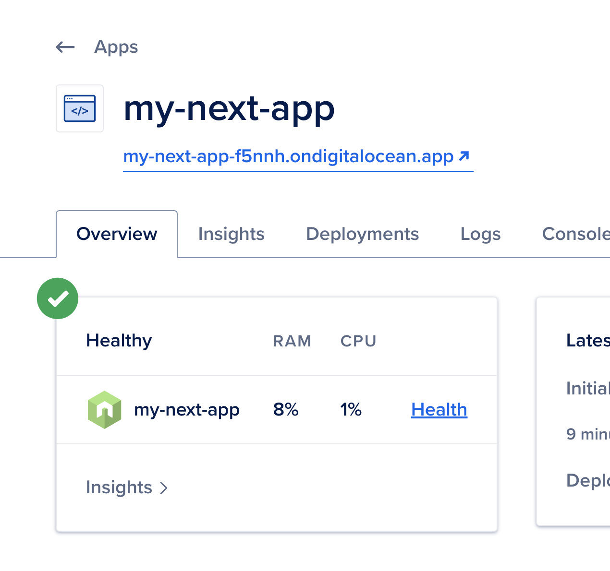This screenshot has height=571, width=610.
Task: Open Insights at the card's bottom
Action: pyautogui.click(x=127, y=488)
